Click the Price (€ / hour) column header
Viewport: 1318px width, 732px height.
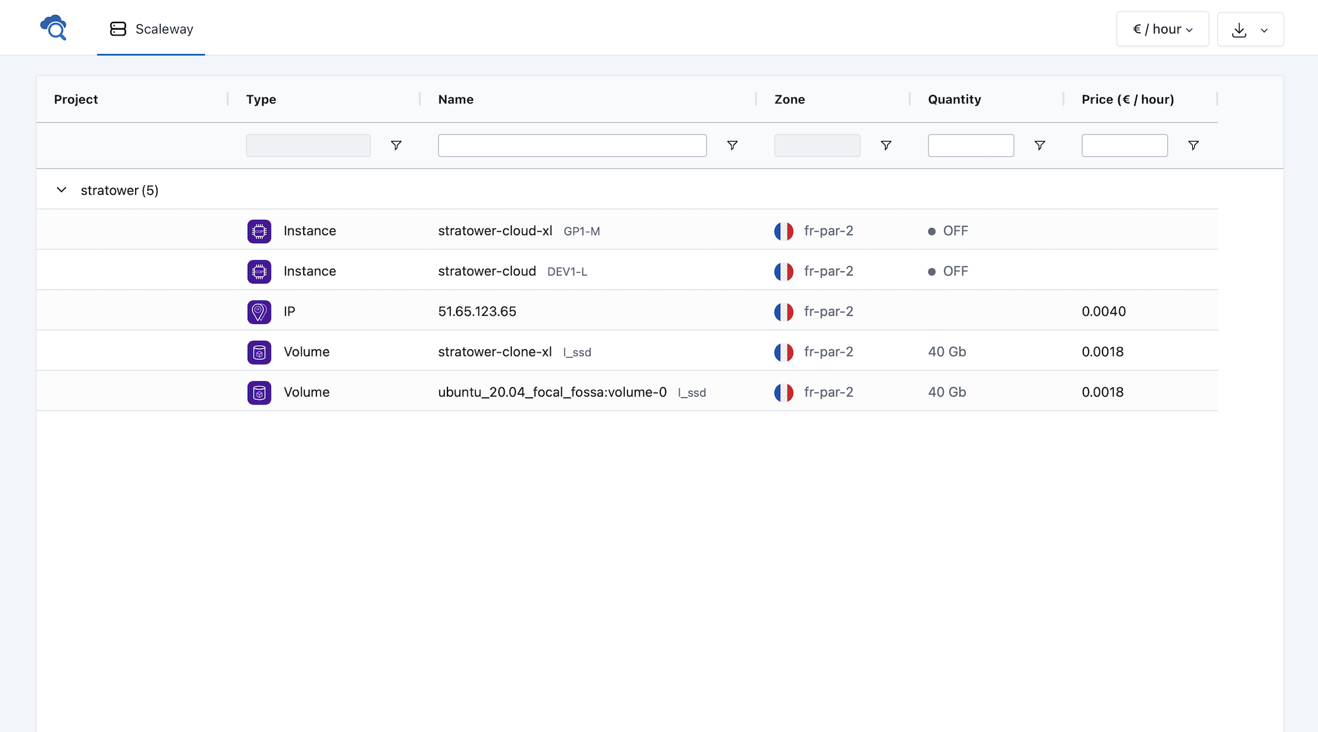pyautogui.click(x=1128, y=99)
